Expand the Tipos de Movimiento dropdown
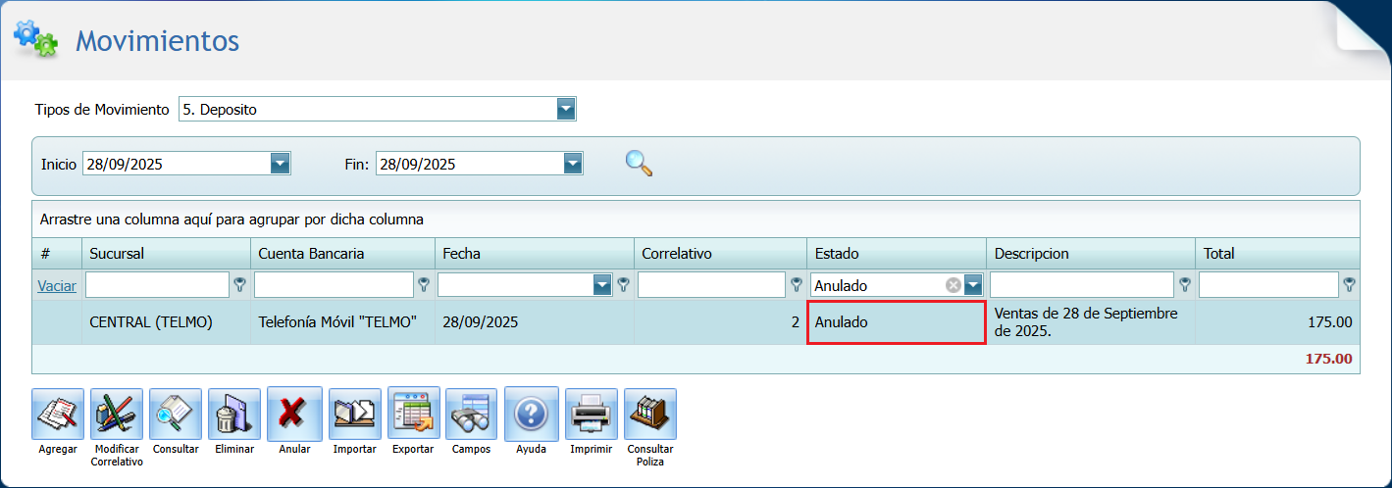This screenshot has width=1392, height=488. (566, 109)
